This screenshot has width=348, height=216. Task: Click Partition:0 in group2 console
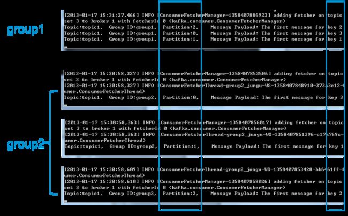pos(180,97)
